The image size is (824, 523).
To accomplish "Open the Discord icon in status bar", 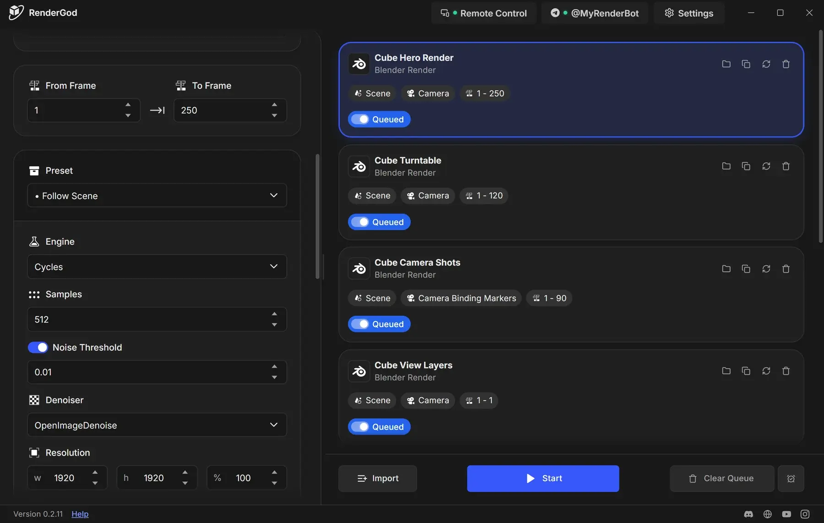I will (748, 514).
